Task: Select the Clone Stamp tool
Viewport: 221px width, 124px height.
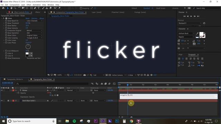Action: tap(47, 8)
